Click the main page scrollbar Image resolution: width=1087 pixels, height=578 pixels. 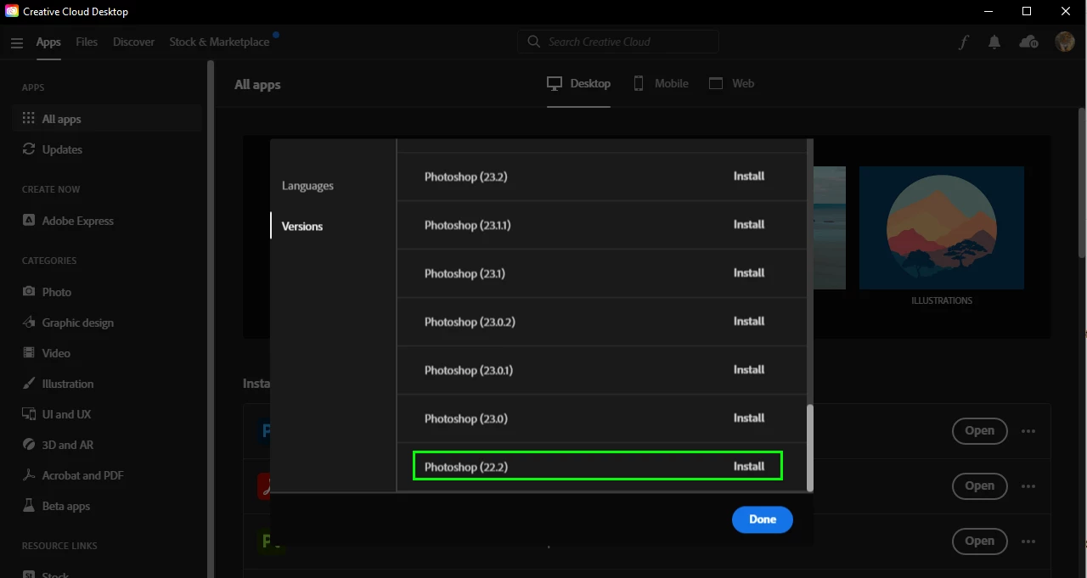[x=1082, y=182]
